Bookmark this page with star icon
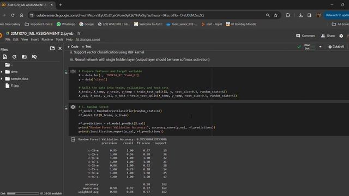The height and width of the screenshot is (196, 349). [276, 15]
